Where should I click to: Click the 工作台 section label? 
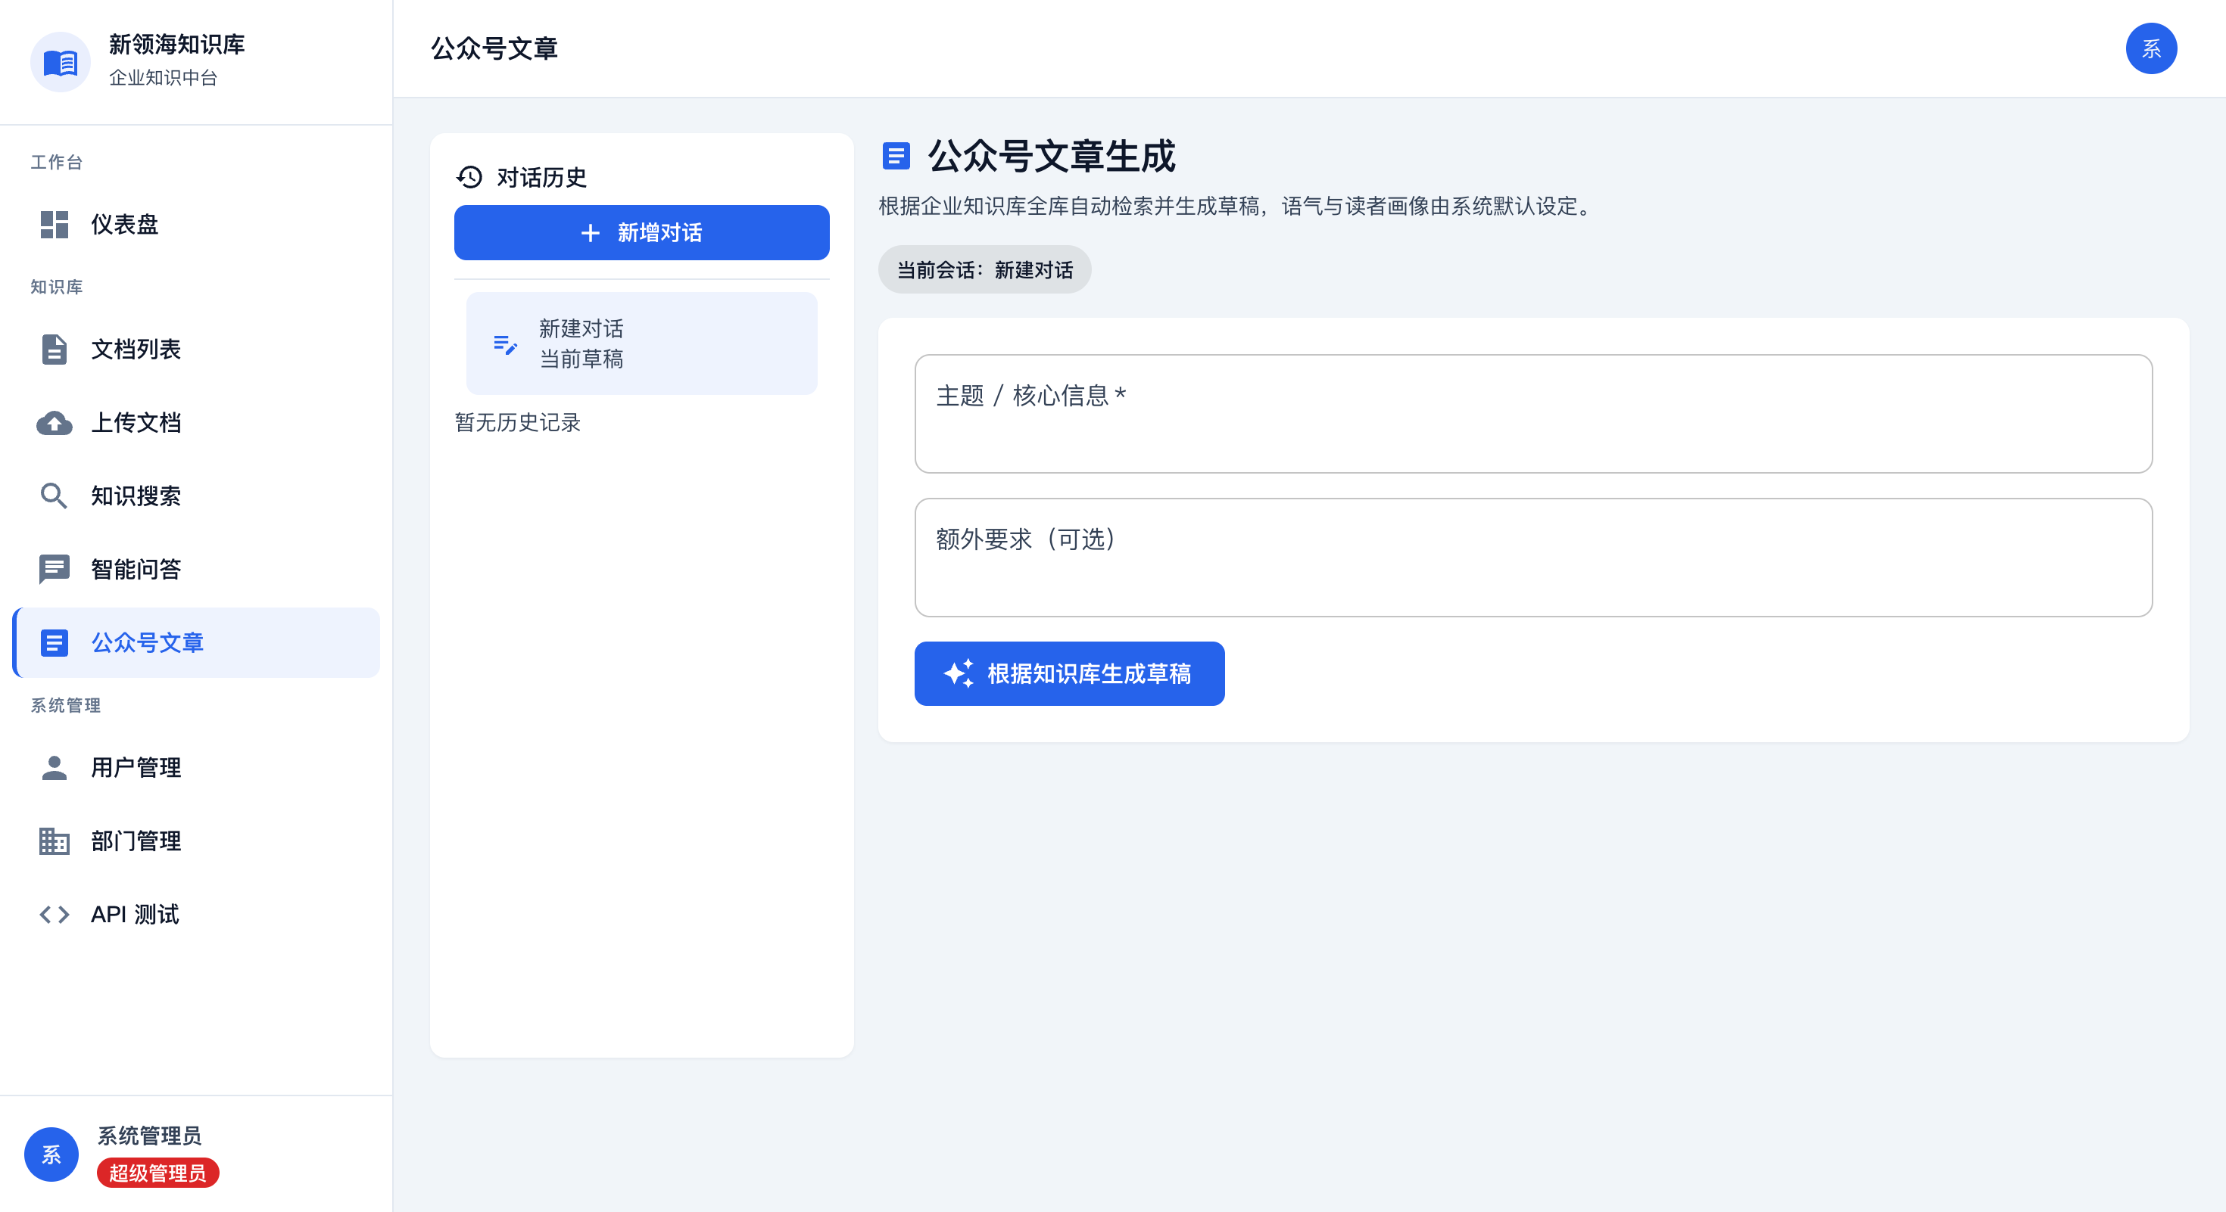57,163
